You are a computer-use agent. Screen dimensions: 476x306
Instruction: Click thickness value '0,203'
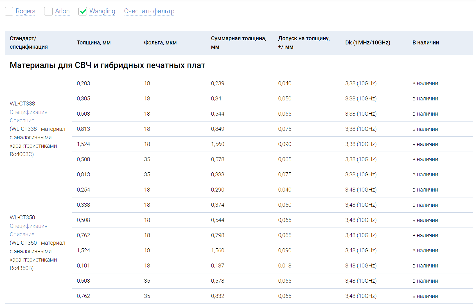(x=84, y=83)
